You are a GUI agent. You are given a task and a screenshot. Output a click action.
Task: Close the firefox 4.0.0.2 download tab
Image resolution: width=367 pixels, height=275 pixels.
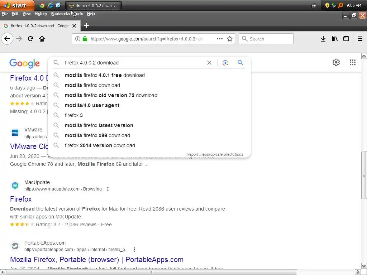(x=74, y=26)
